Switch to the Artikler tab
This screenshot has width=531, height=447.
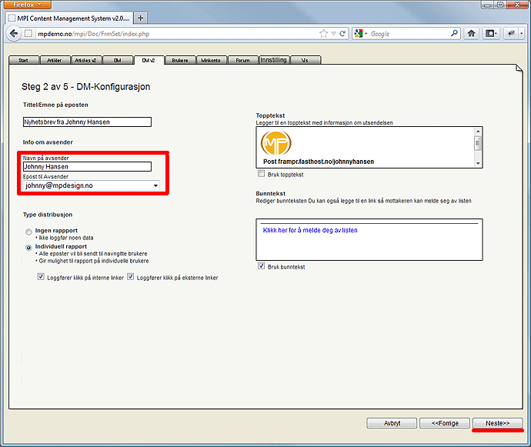[55, 60]
